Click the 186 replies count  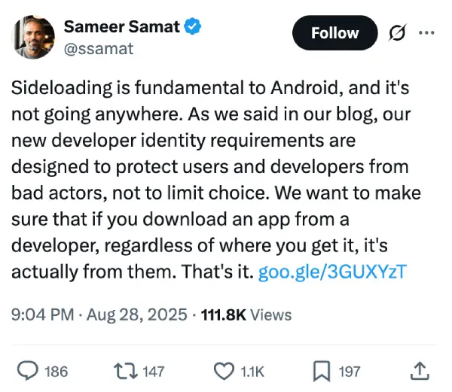click(56, 371)
